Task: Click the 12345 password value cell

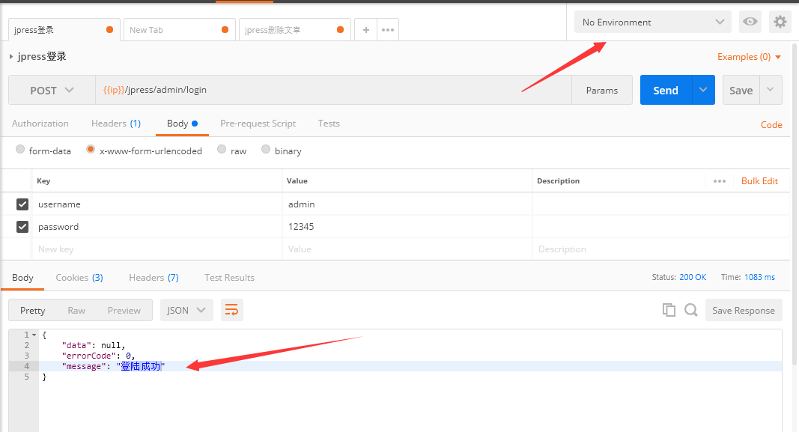Action: click(407, 227)
